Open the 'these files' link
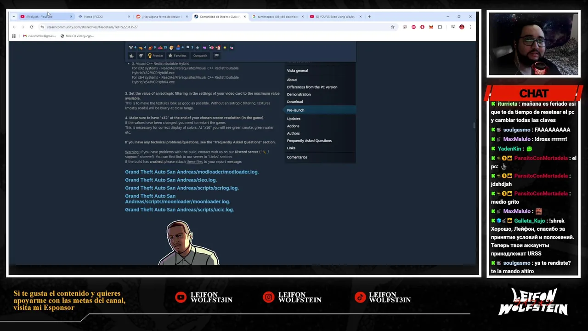 tap(194, 162)
